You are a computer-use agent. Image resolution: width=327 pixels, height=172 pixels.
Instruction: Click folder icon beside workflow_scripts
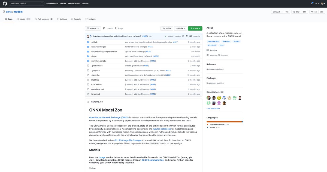tap(88, 61)
